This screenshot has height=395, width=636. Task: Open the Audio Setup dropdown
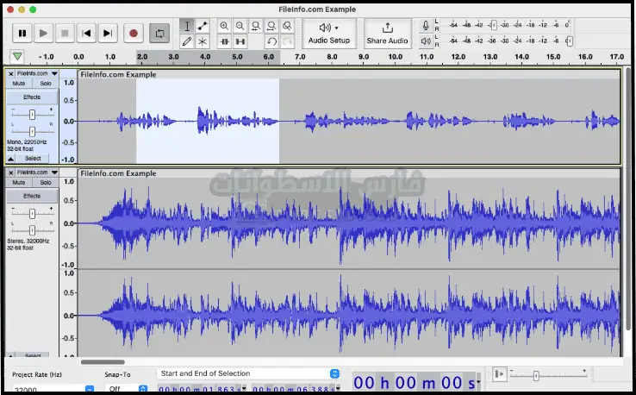click(328, 33)
